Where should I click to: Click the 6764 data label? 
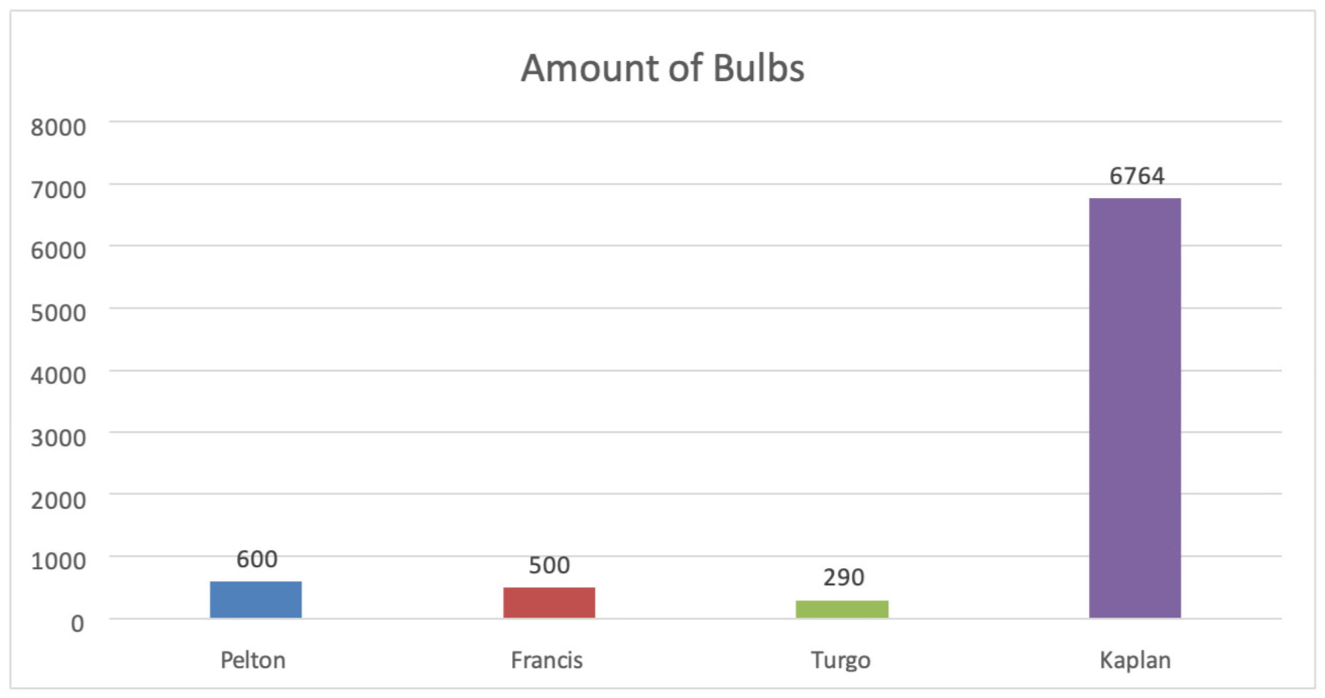click(x=1136, y=176)
